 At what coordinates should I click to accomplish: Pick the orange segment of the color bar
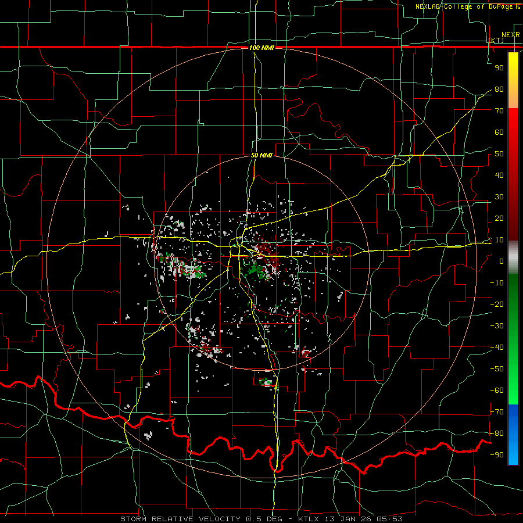[x=513, y=96]
